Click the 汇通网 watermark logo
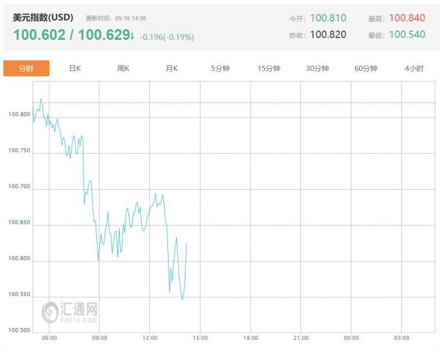This screenshot has height=349, width=444. [70, 312]
